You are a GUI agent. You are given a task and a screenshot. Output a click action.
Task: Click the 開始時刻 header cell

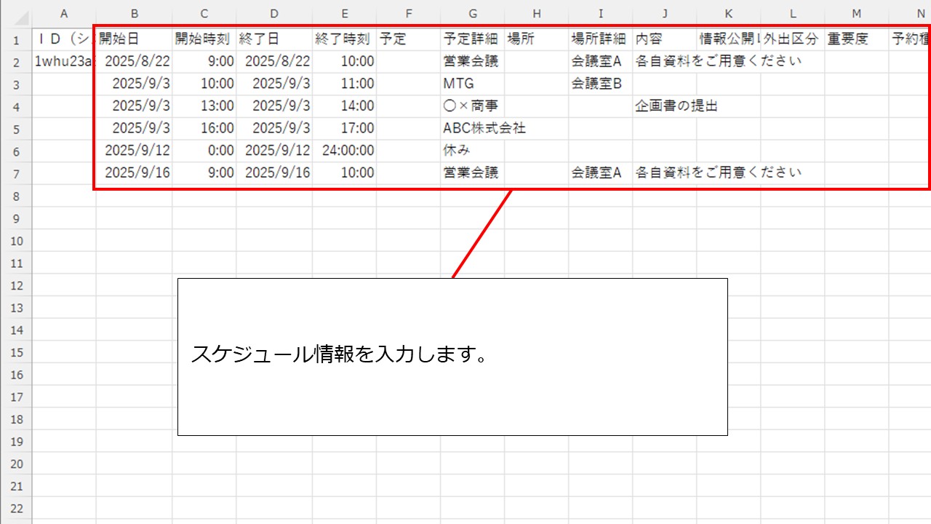204,39
